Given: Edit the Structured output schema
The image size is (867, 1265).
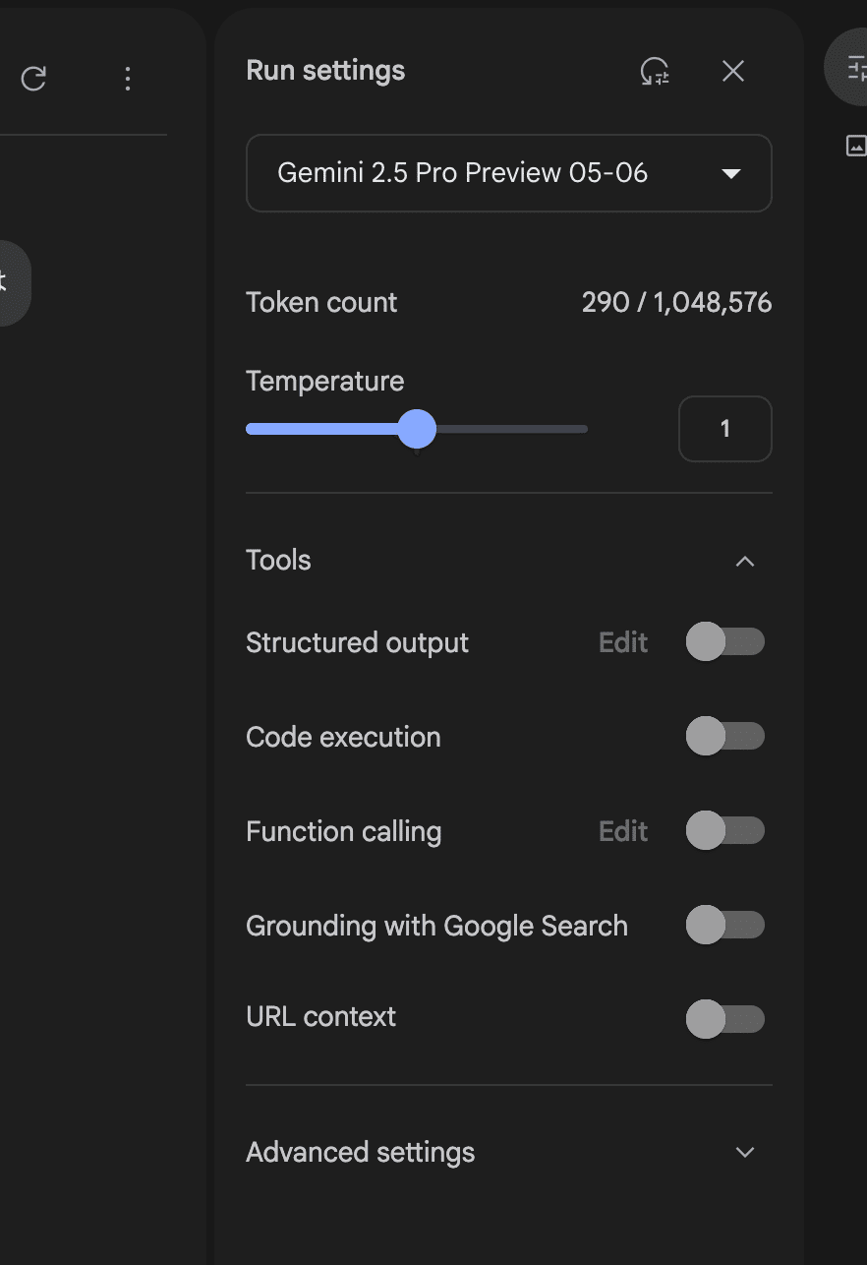Looking at the screenshot, I should (x=623, y=642).
